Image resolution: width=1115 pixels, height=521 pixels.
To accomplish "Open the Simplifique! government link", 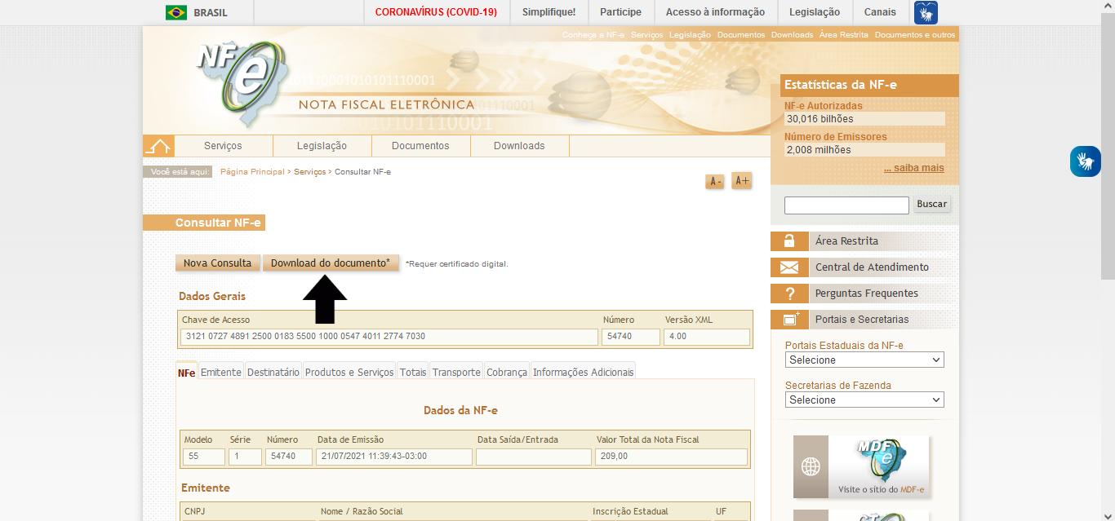I will click(549, 12).
